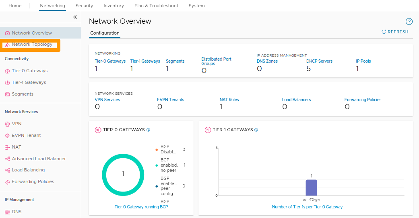419x218 pixels.
Task: Click the Tier-1 Gateways sidebar icon
Action: (x=7, y=83)
